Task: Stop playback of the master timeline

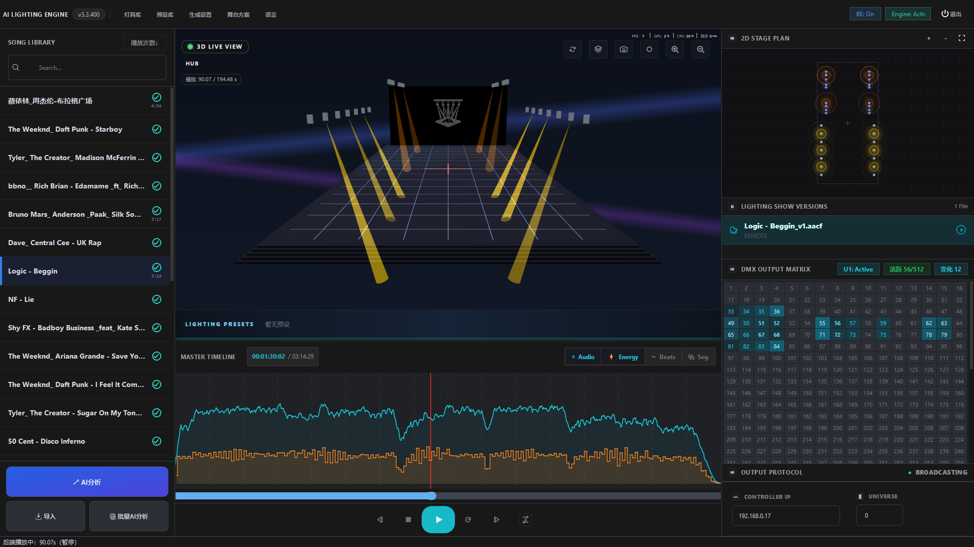Action: tap(408, 519)
